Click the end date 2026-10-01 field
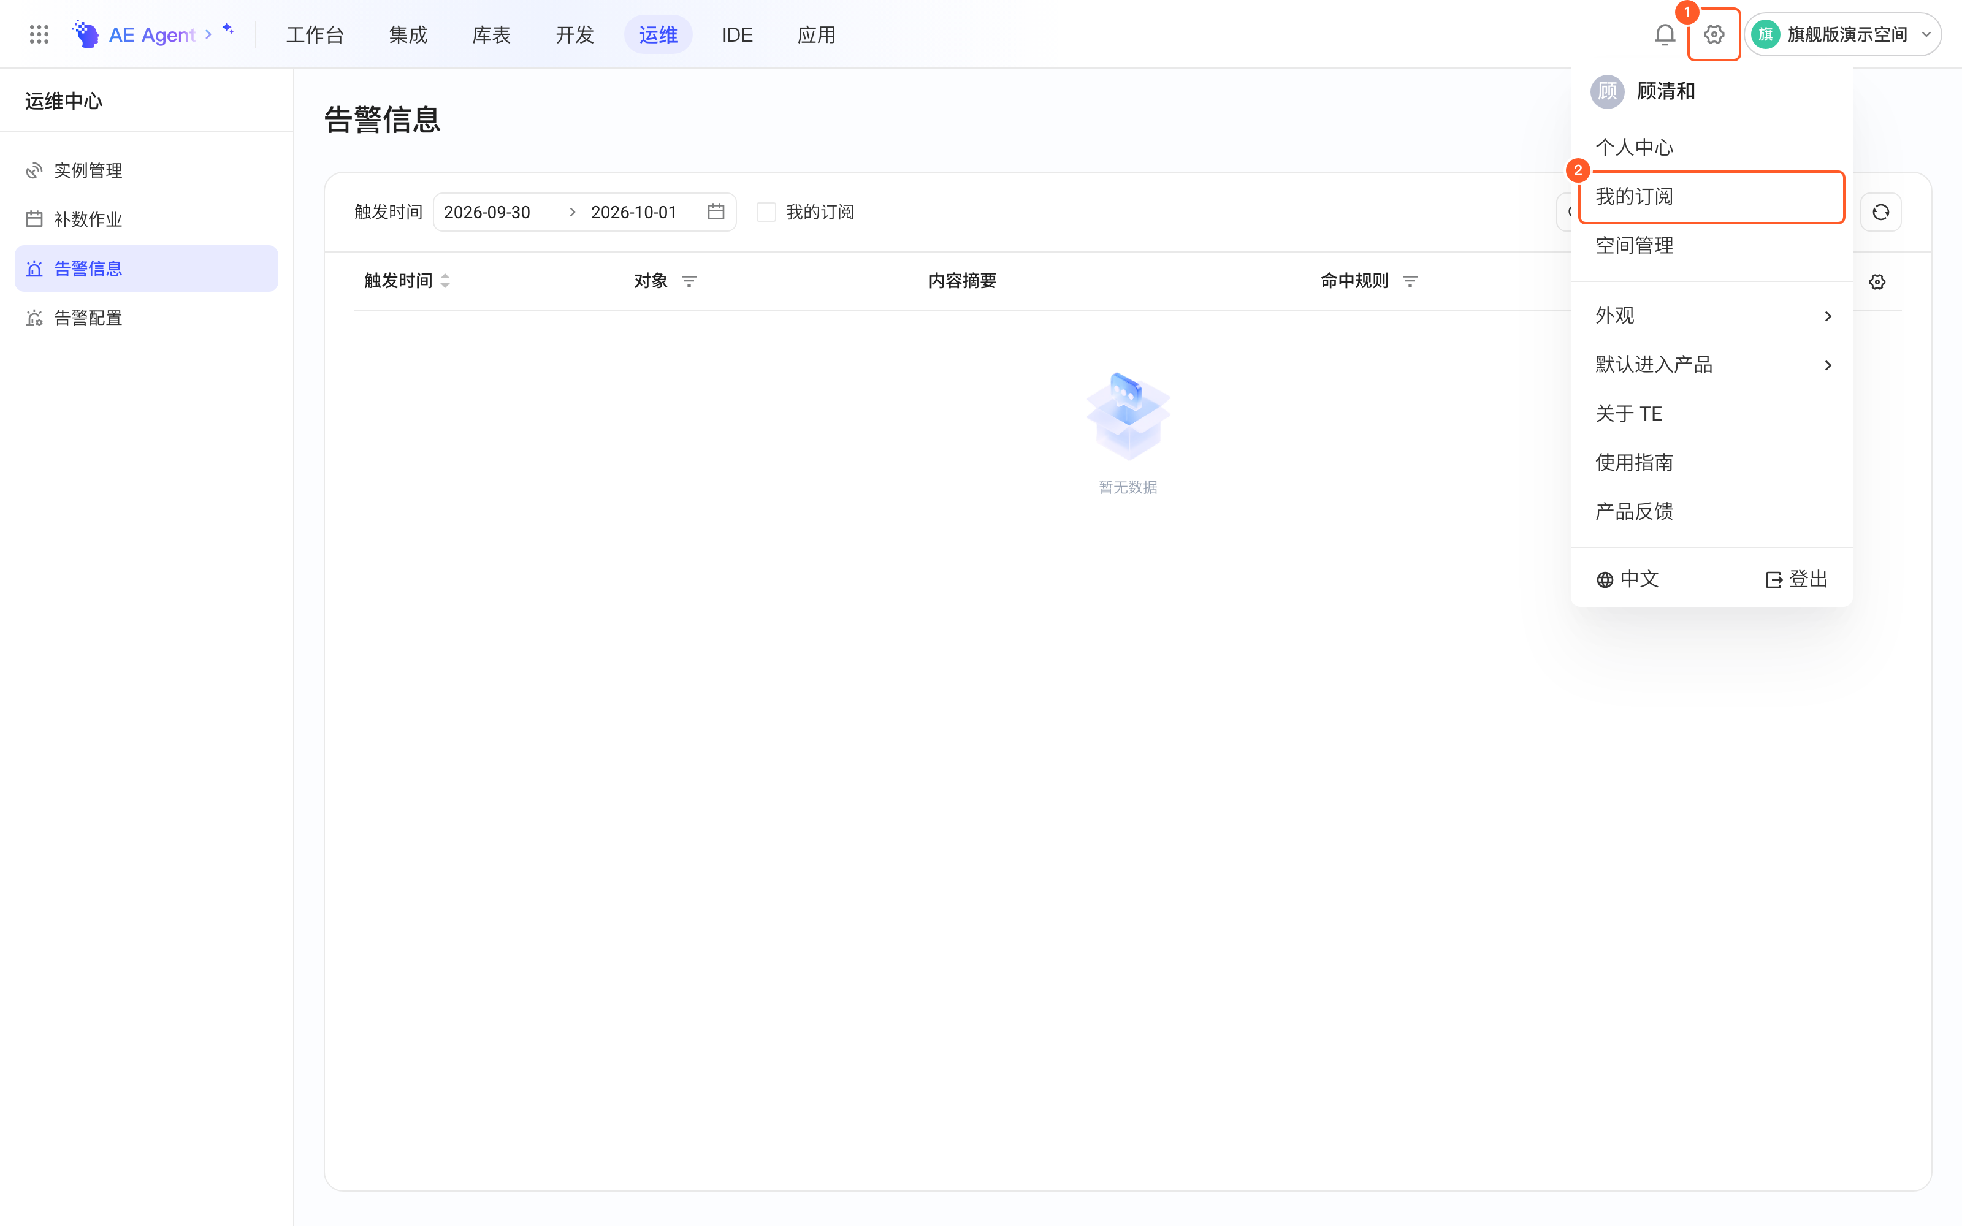1962x1226 pixels. pyautogui.click(x=634, y=213)
